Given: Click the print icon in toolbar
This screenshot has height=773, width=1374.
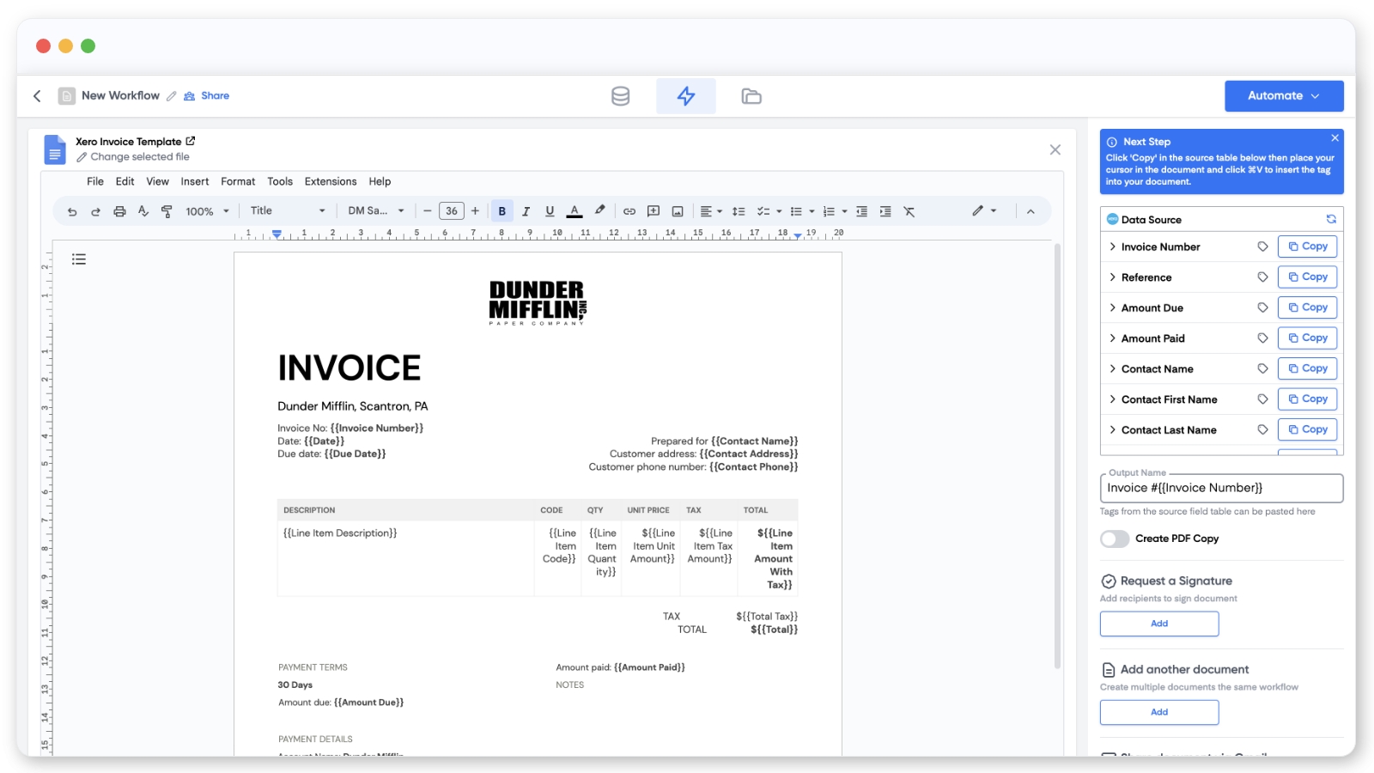Looking at the screenshot, I should (x=119, y=211).
